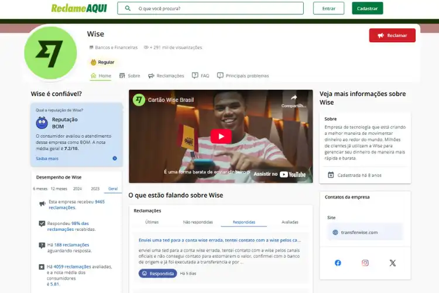
Task: Click the Entrar button
Action: tap(329, 8)
